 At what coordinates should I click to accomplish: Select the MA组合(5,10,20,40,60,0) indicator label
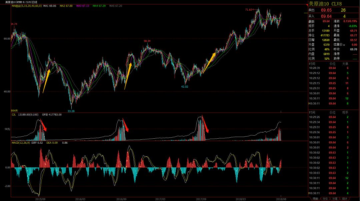pyautogui.click(x=27, y=6)
